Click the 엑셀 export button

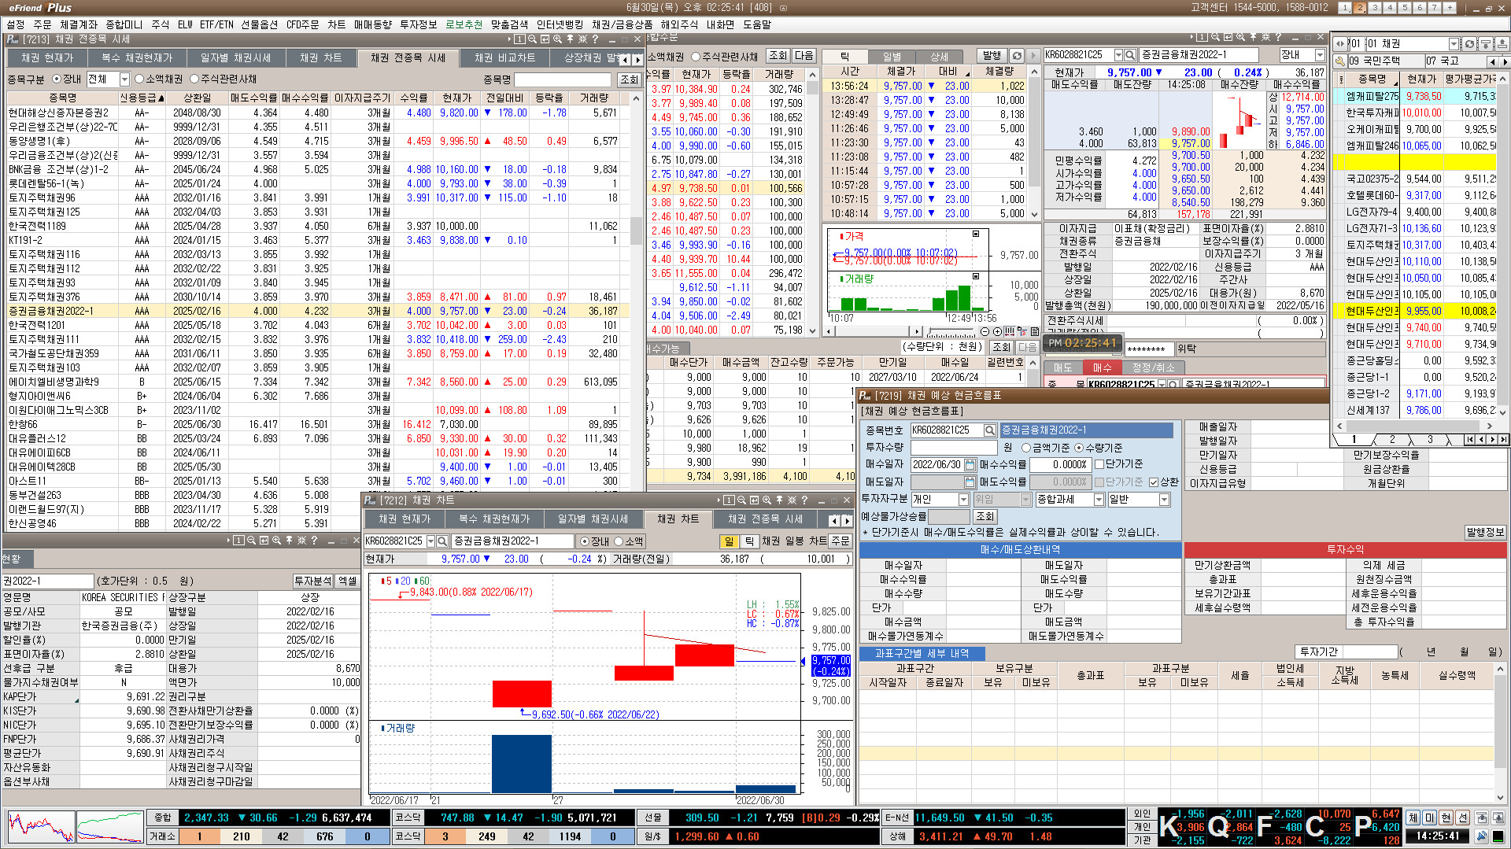point(347,581)
